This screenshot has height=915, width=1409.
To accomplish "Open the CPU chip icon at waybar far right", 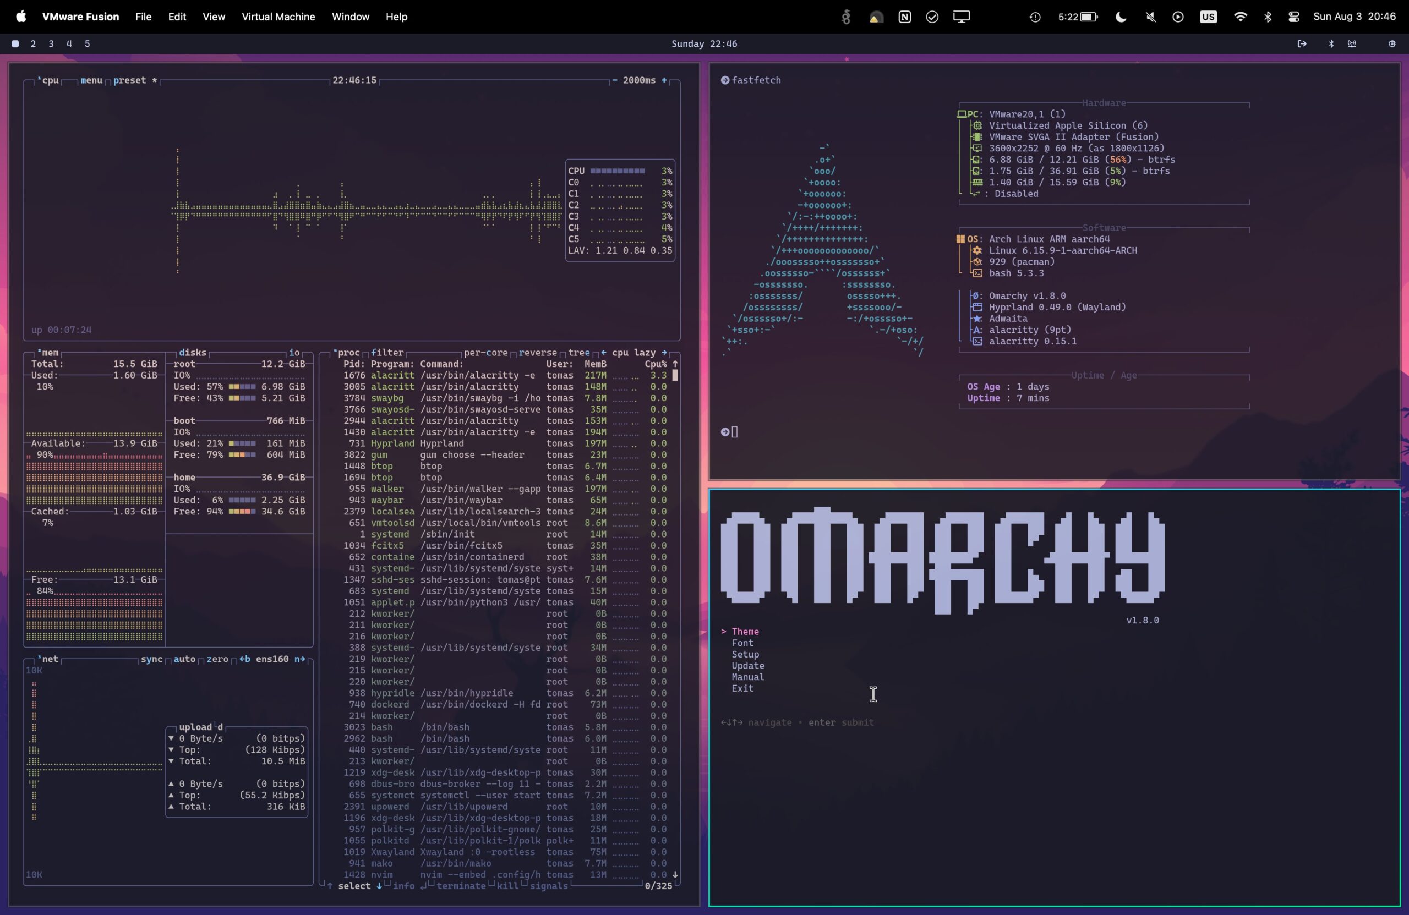I will (x=1392, y=43).
